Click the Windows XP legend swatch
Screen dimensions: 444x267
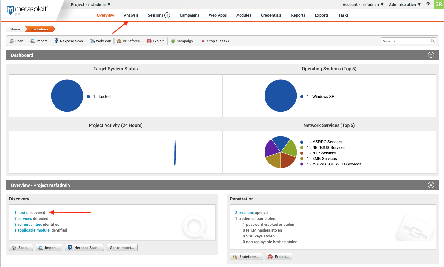(302, 97)
